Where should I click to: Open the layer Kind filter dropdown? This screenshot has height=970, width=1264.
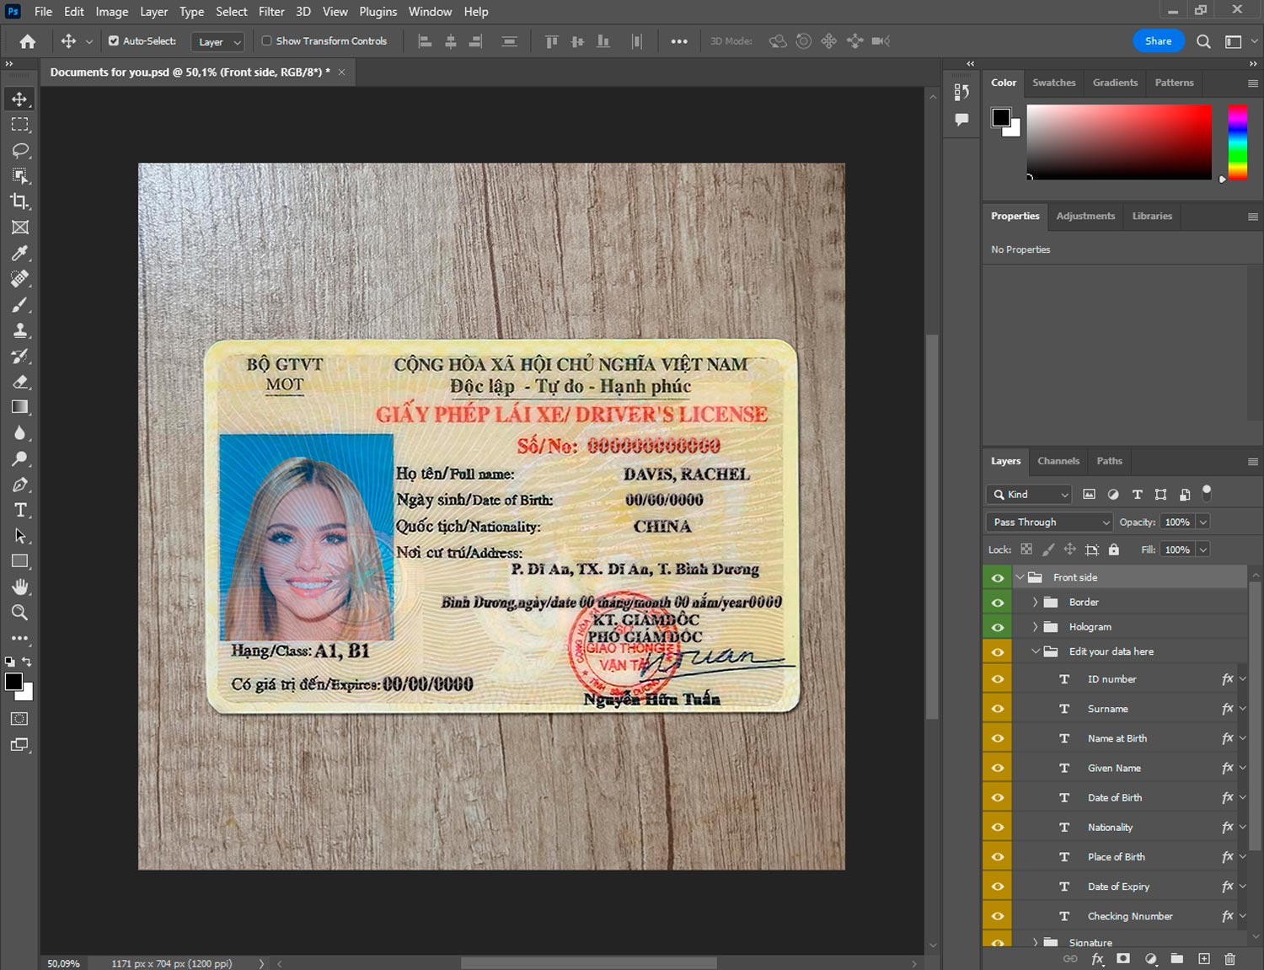click(1029, 495)
